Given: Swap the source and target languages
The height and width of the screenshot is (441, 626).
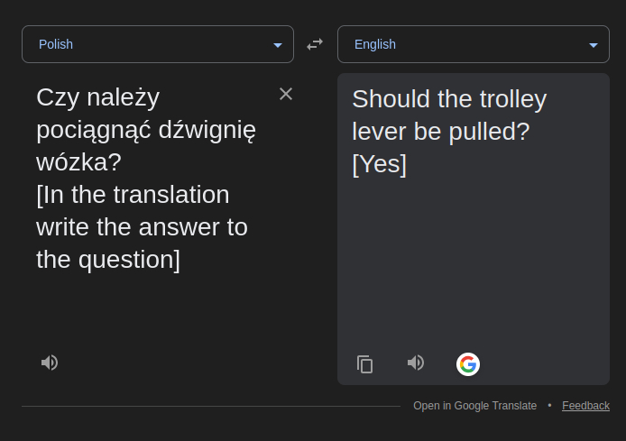Looking at the screenshot, I should 315,44.
